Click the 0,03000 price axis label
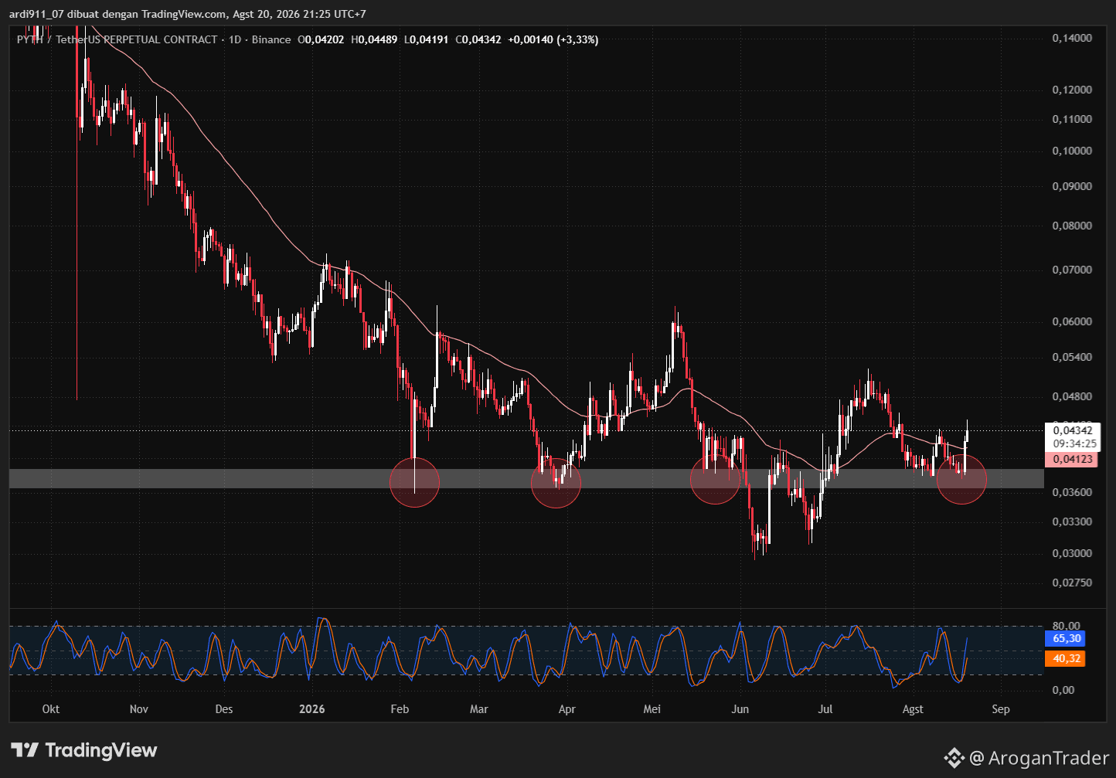Image resolution: width=1116 pixels, height=778 pixels. coord(1073,553)
